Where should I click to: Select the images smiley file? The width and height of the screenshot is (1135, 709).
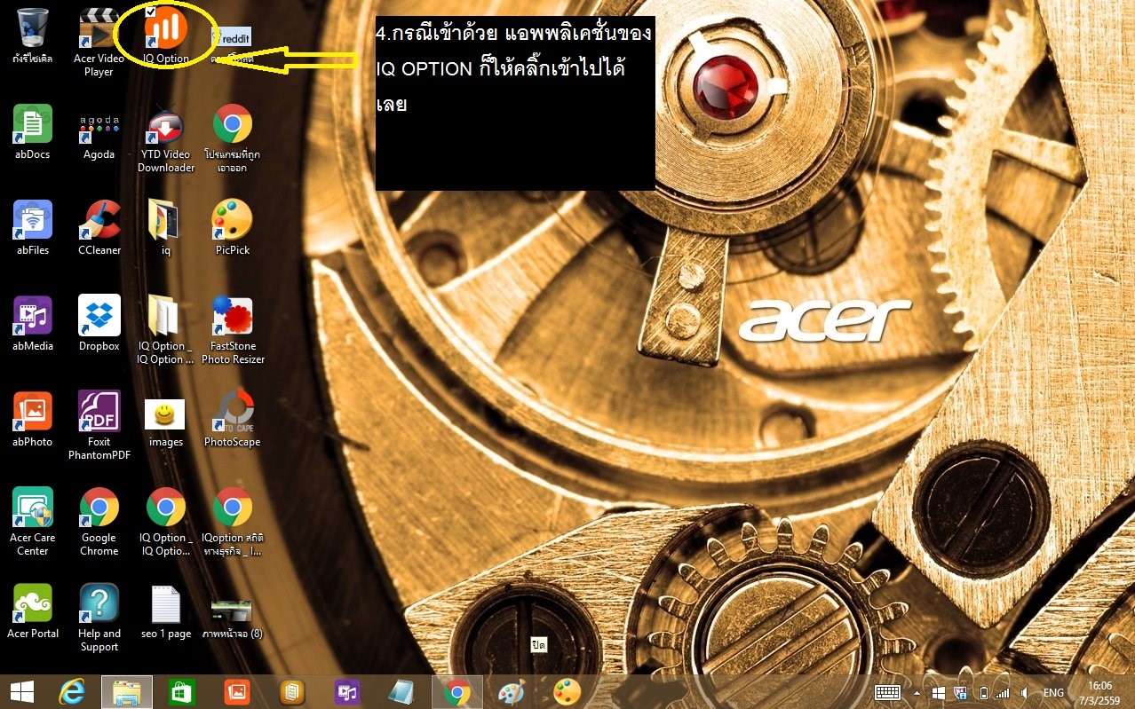coord(166,414)
